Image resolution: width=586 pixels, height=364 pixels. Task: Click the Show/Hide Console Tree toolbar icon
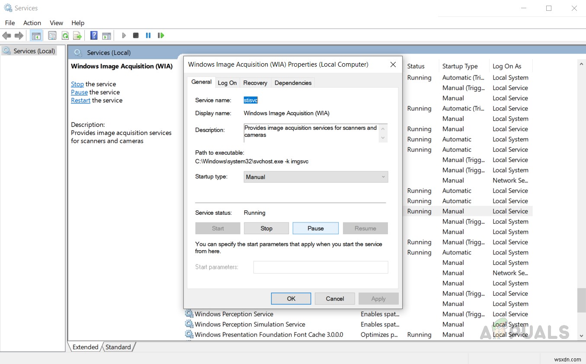tap(36, 35)
